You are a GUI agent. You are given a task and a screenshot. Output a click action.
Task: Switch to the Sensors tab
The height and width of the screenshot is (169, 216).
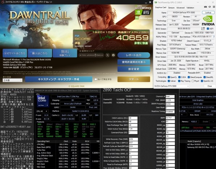tap(171, 8)
